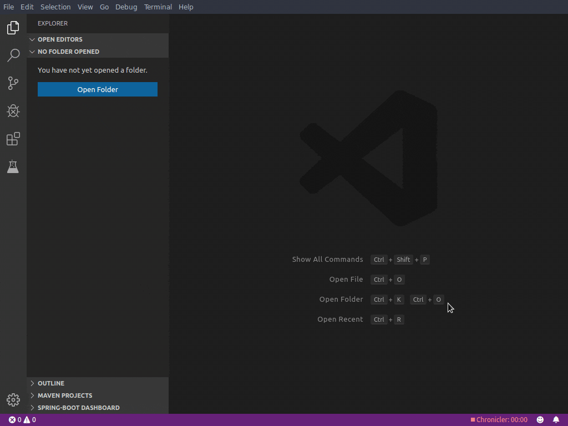Click the feedback smiley icon
Image resolution: width=568 pixels, height=426 pixels.
click(x=540, y=420)
